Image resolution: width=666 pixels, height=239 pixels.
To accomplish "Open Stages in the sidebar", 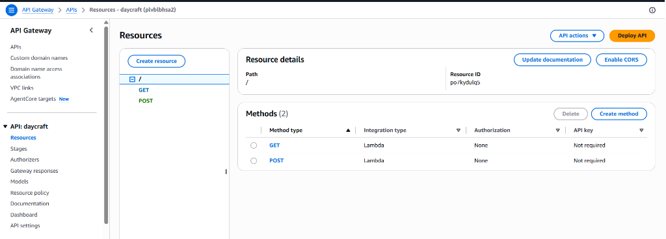I will 18,149.
